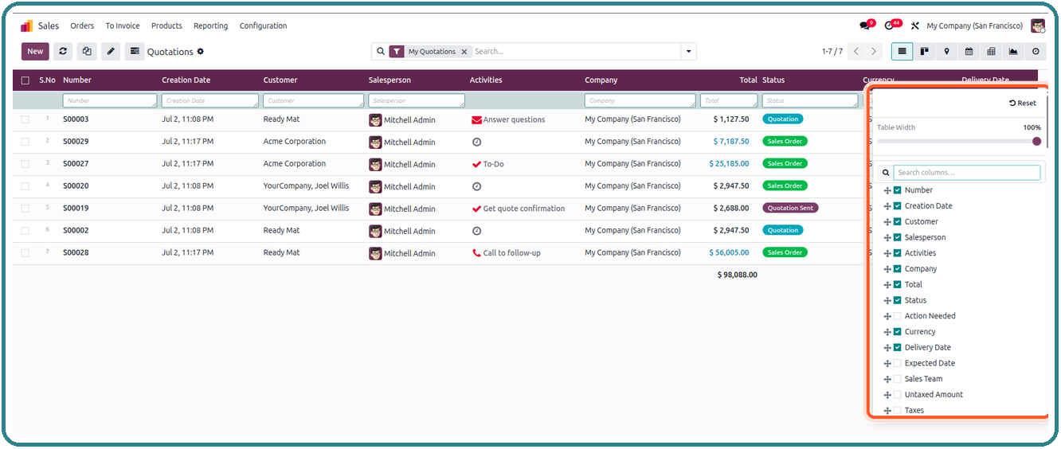Click the clock activity icon for S00029

[x=476, y=142]
